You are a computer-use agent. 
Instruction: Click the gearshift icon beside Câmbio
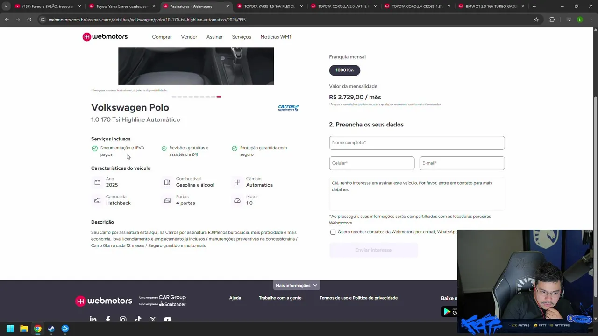pos(237,182)
